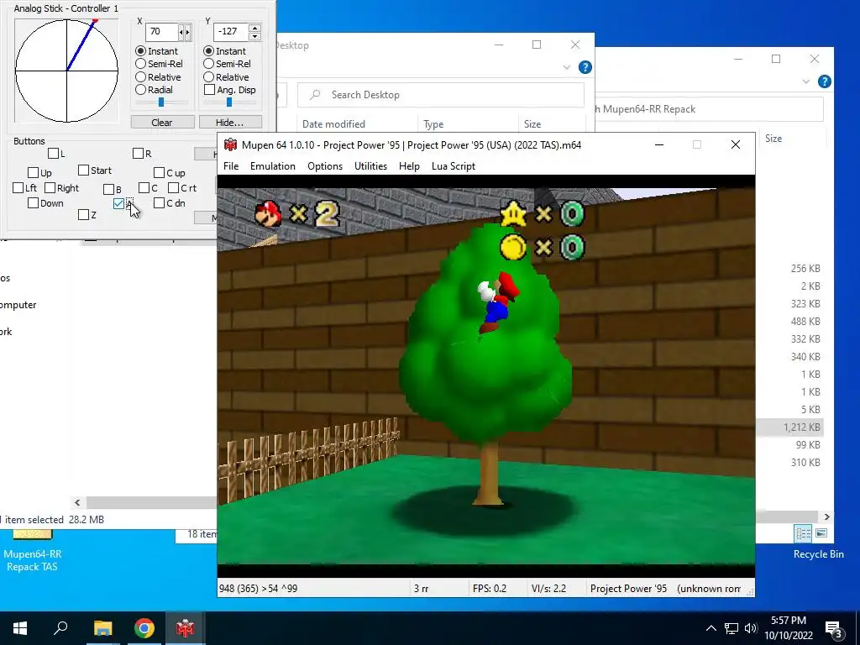
Task: Decrease X value with left spinner arrow
Action: pos(181,33)
